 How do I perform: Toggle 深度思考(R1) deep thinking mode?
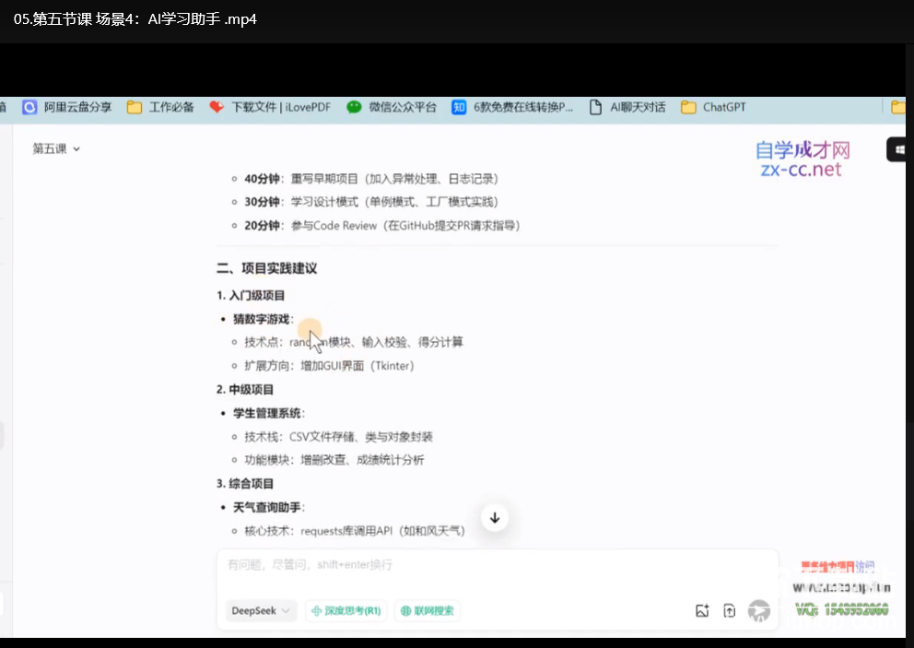coord(346,610)
